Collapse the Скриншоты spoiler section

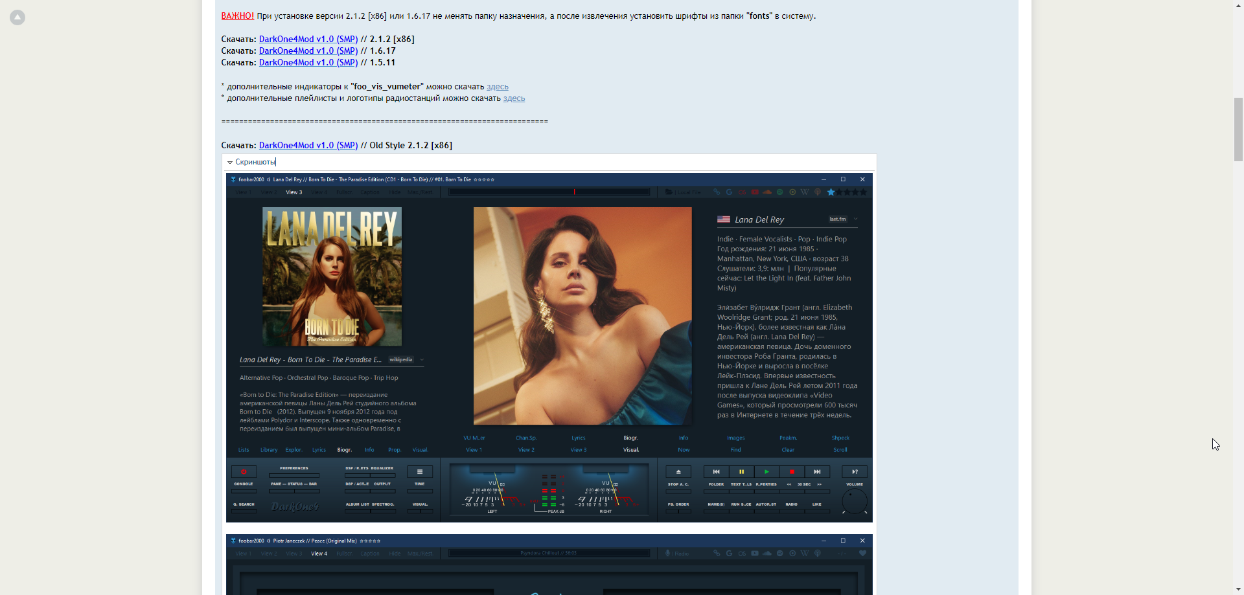(x=230, y=163)
